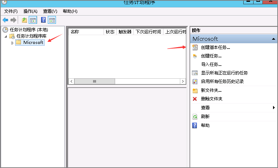Screen dimensions: 278x168
Task: Toggle the console tree pane toolbar icon
Action: [33, 20]
